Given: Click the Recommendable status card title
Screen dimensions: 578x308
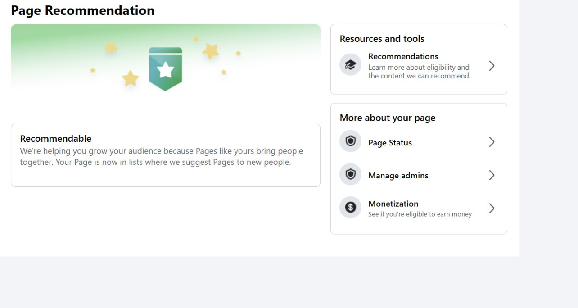Looking at the screenshot, I should 56,139.
